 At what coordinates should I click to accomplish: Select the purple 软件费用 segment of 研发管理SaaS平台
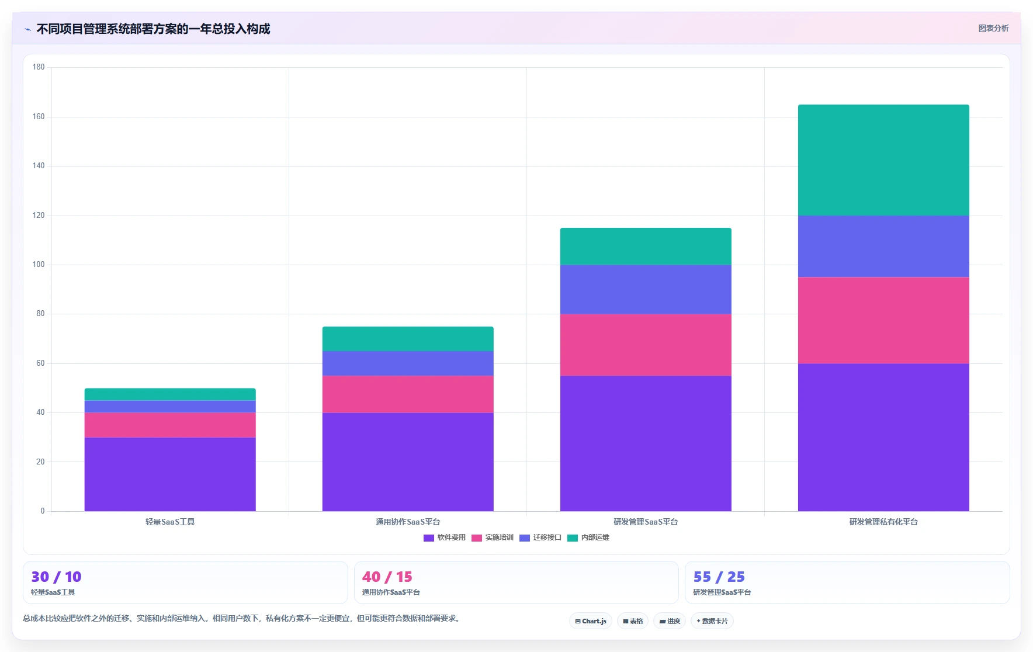point(646,443)
